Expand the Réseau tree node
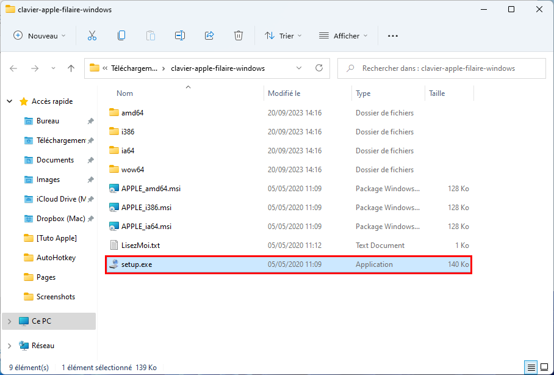This screenshot has height=375, width=554. (10, 346)
